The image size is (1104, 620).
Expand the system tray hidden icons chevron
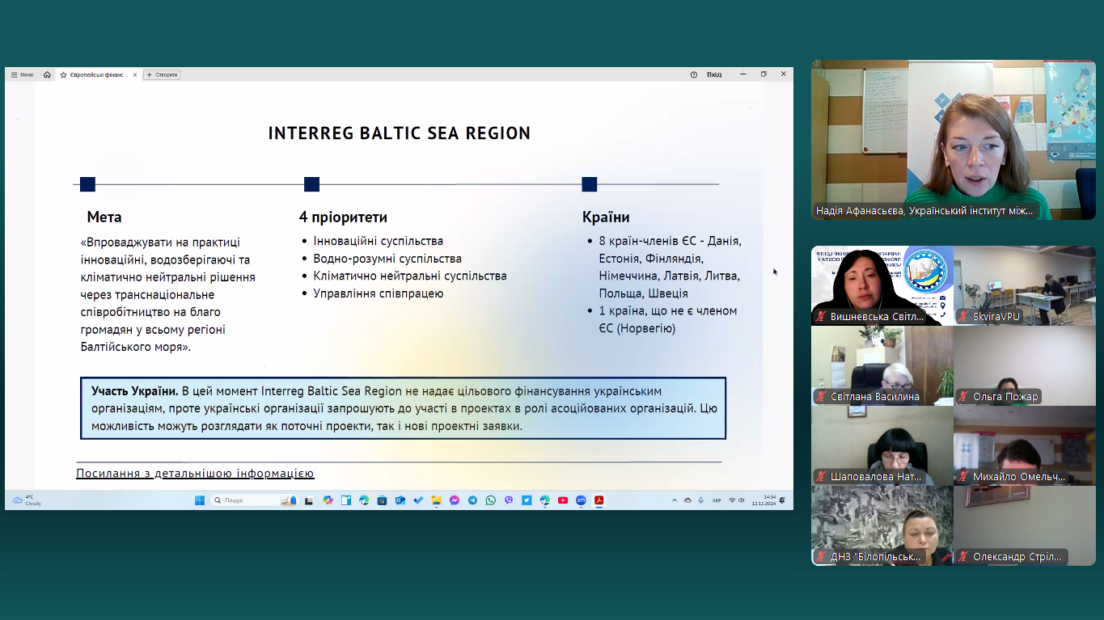coord(675,500)
